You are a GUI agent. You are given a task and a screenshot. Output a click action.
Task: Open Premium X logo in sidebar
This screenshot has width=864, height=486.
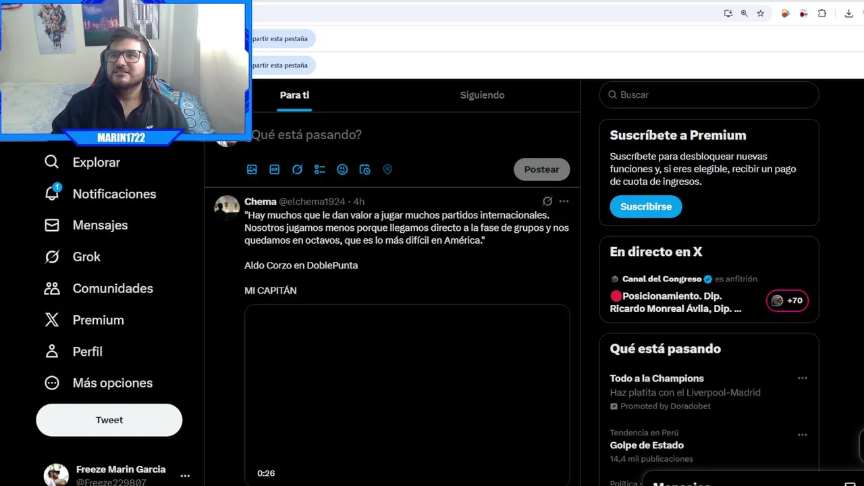52,320
